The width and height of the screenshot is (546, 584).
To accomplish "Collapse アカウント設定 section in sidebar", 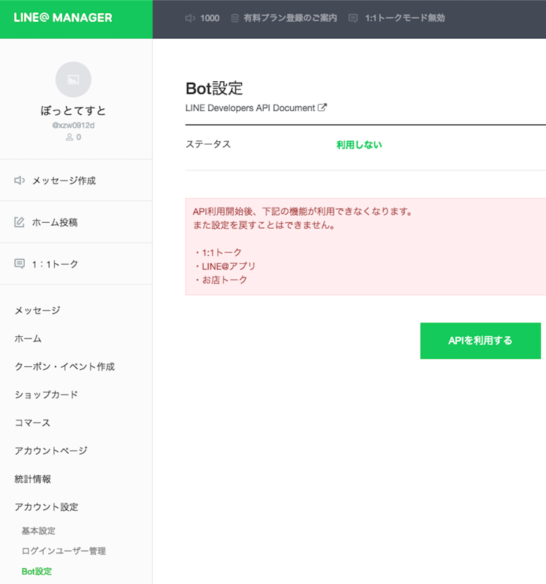I will tap(47, 507).
